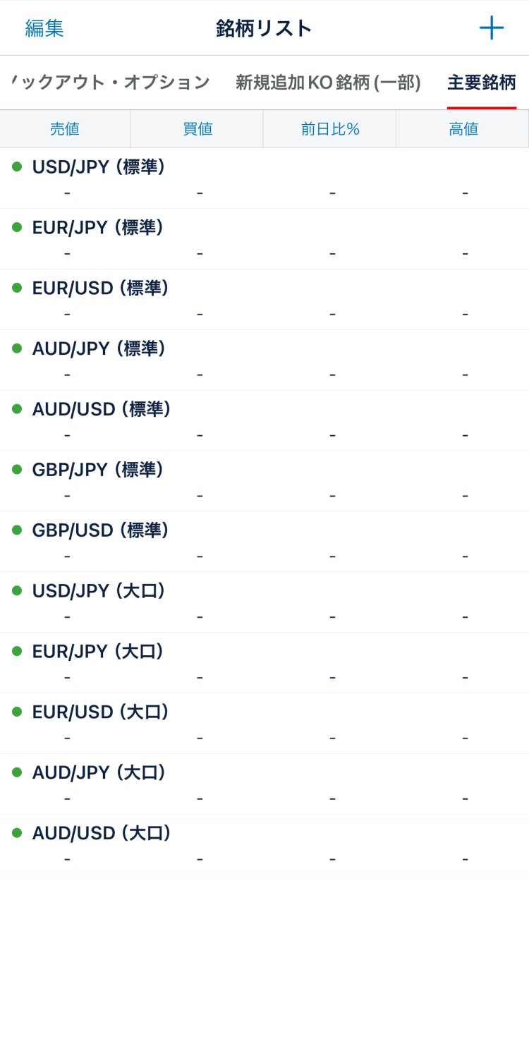This screenshot has width=529, height=1058.
Task: Sort by the 買値 column header
Action: coord(197,129)
